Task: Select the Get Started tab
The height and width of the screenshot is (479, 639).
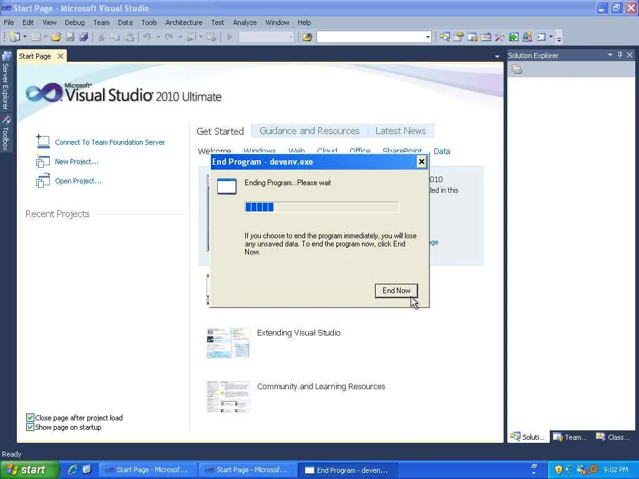Action: [220, 131]
